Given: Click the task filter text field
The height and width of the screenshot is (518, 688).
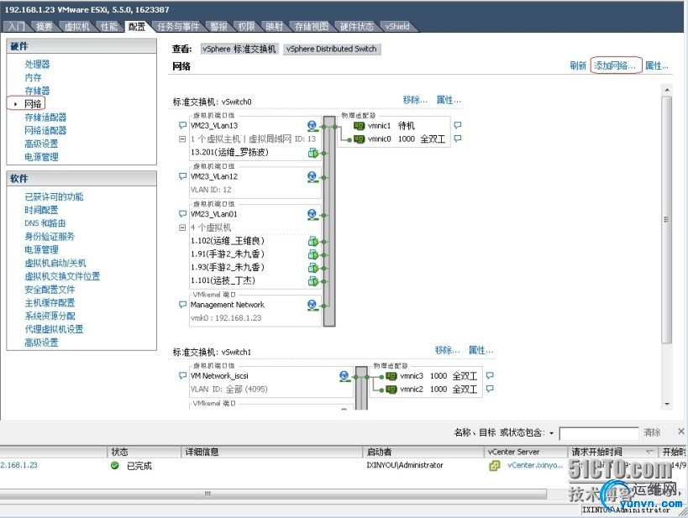Looking at the screenshot, I should point(599,433).
